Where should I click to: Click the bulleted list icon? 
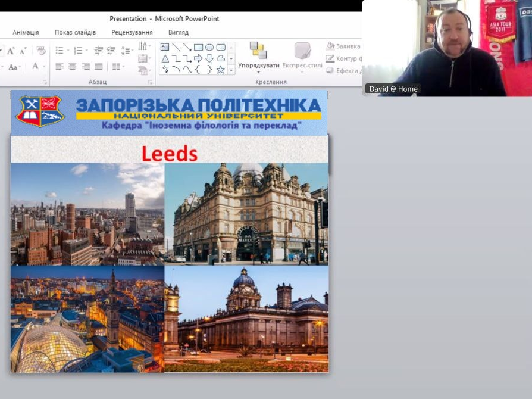[59, 51]
